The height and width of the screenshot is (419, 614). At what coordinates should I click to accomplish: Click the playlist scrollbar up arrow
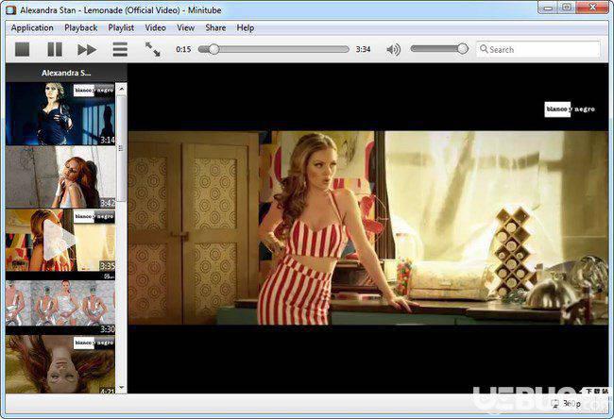coord(122,89)
